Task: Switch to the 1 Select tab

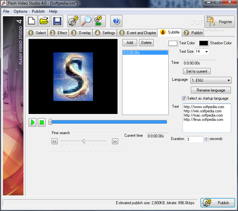Action: (37, 33)
